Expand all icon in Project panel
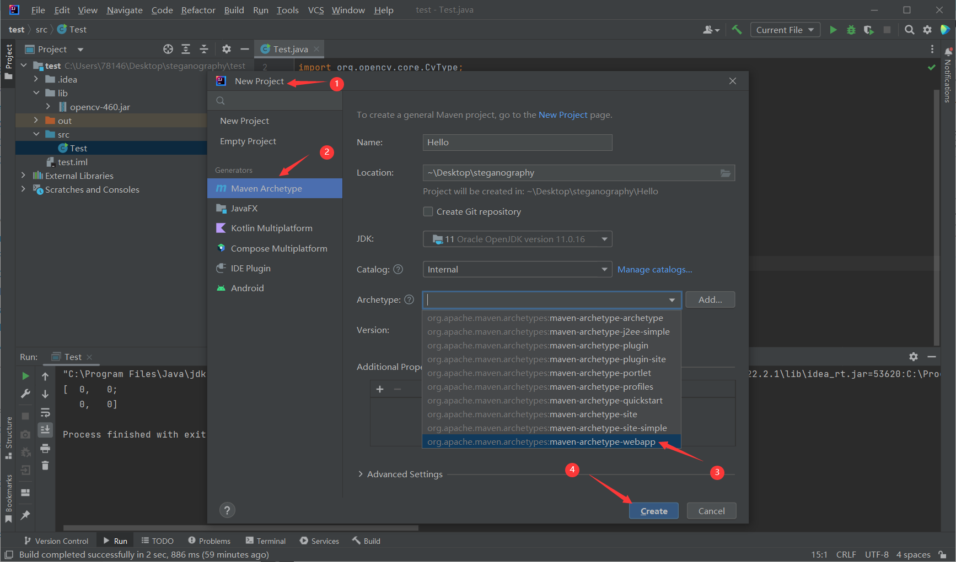This screenshot has height=562, width=956. tap(186, 49)
